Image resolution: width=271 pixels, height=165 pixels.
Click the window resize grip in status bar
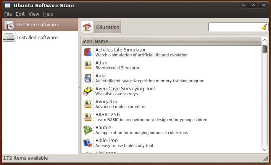266,159
